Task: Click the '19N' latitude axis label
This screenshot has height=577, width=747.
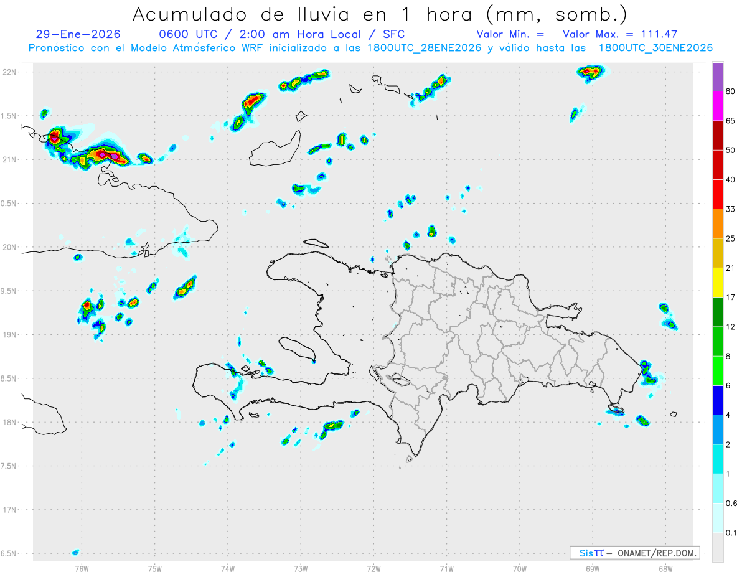Action: [10, 334]
